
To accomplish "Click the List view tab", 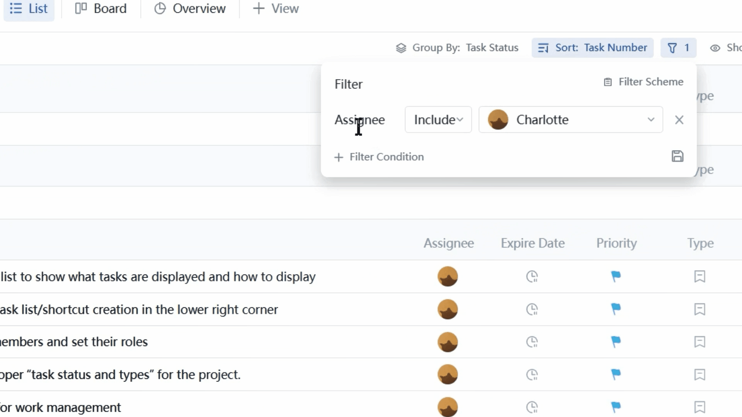I will coord(29,8).
